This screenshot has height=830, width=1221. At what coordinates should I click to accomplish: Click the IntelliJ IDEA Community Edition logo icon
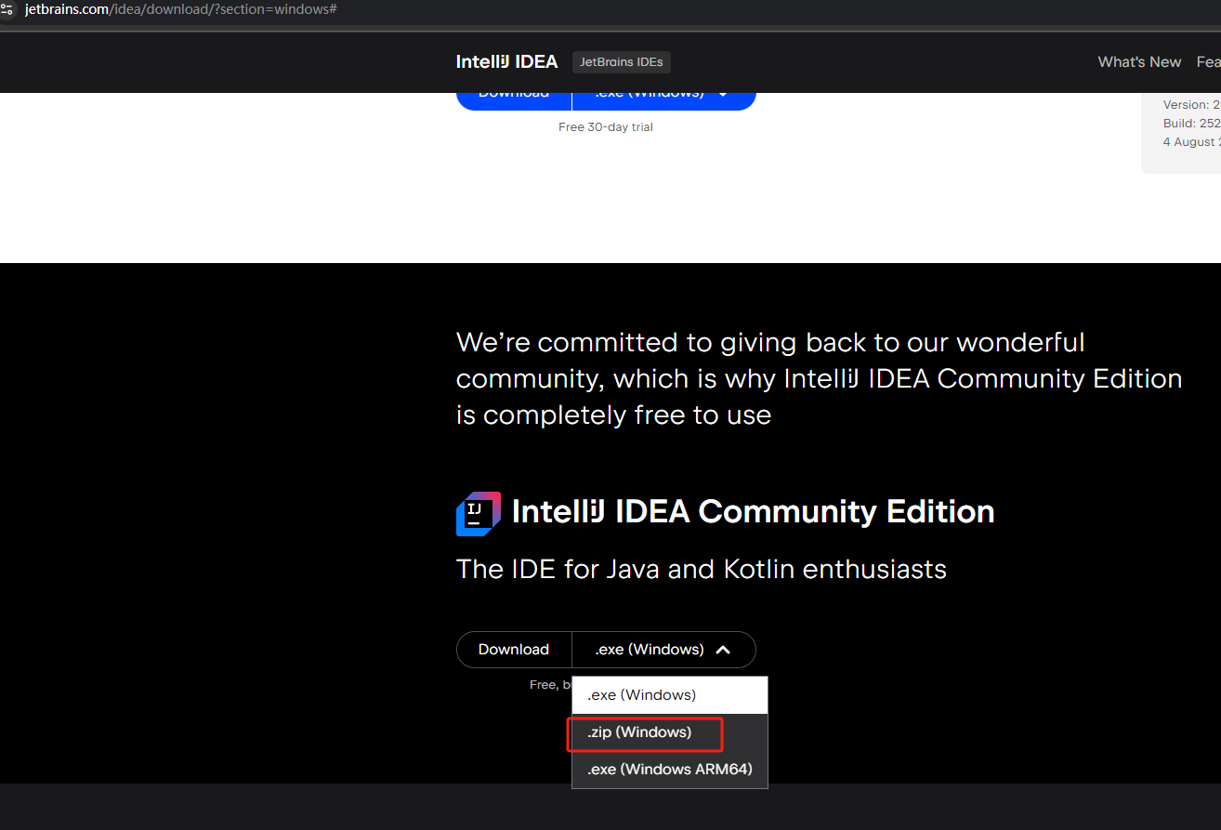click(479, 514)
